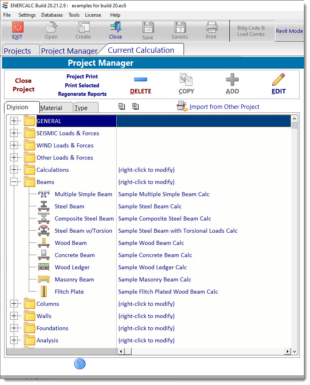Collapse the Beams folder

coord(14,182)
